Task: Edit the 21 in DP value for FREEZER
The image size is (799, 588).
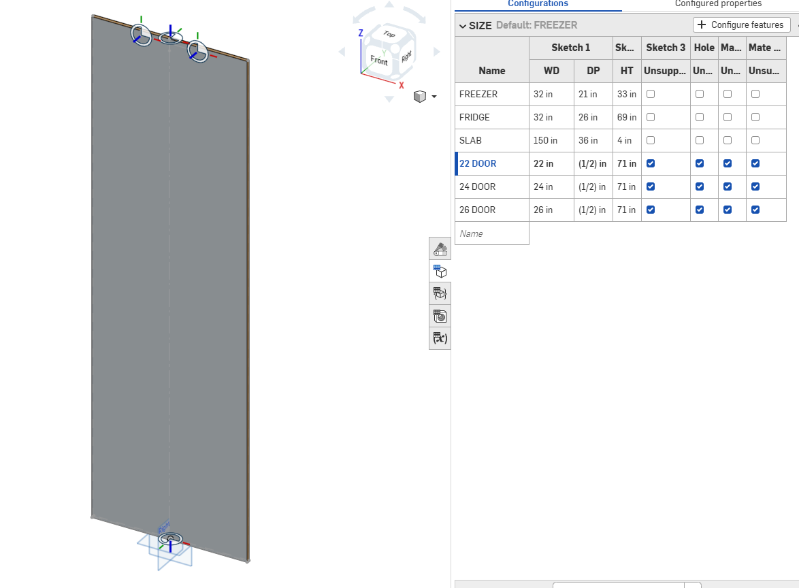Action: pos(593,95)
